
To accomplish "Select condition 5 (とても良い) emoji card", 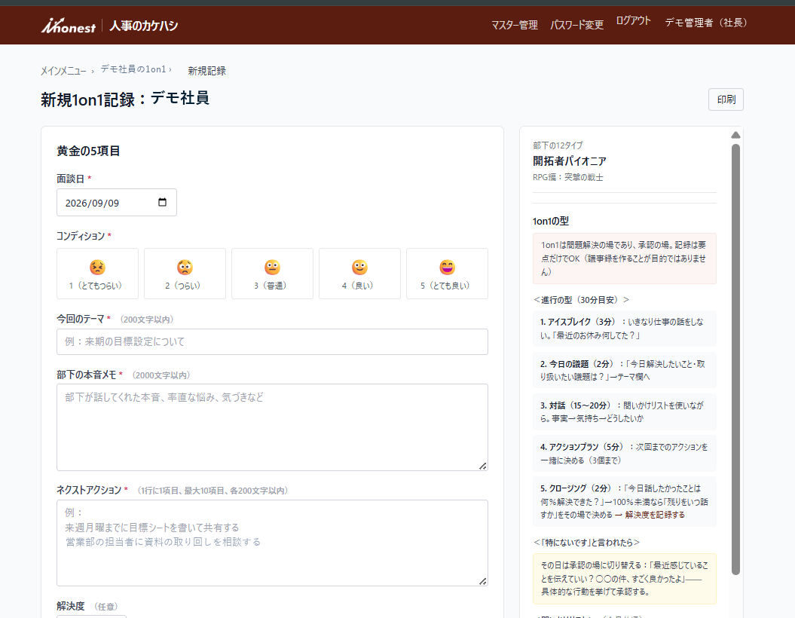I will (x=447, y=274).
